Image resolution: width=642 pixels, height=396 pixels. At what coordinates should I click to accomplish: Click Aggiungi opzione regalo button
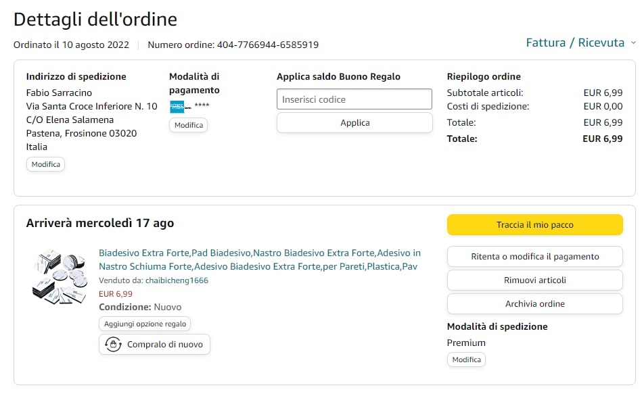click(x=145, y=324)
